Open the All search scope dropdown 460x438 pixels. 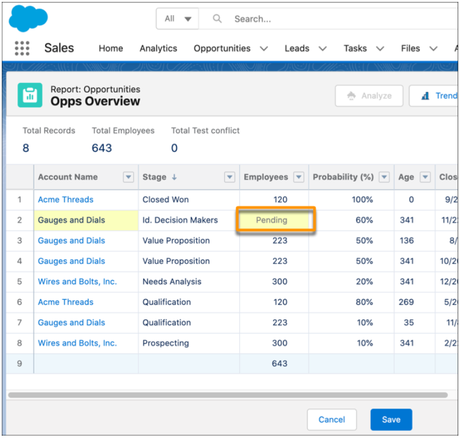[178, 19]
